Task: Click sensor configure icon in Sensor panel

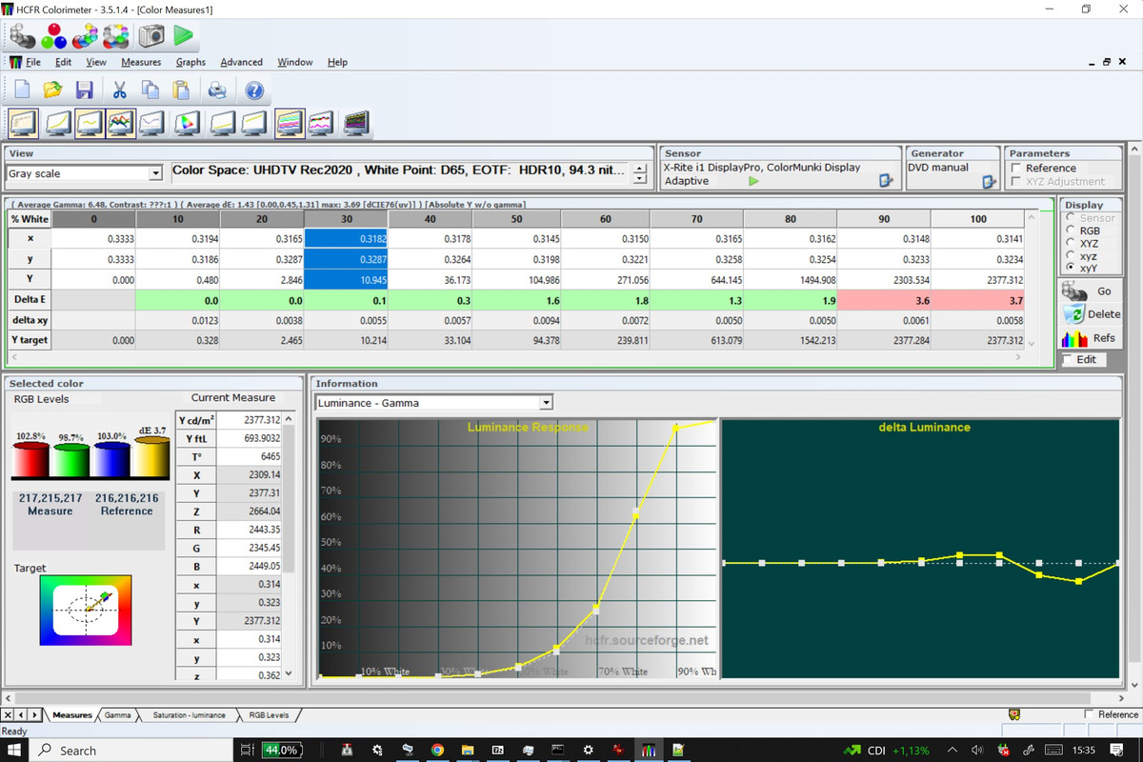Action: [885, 180]
